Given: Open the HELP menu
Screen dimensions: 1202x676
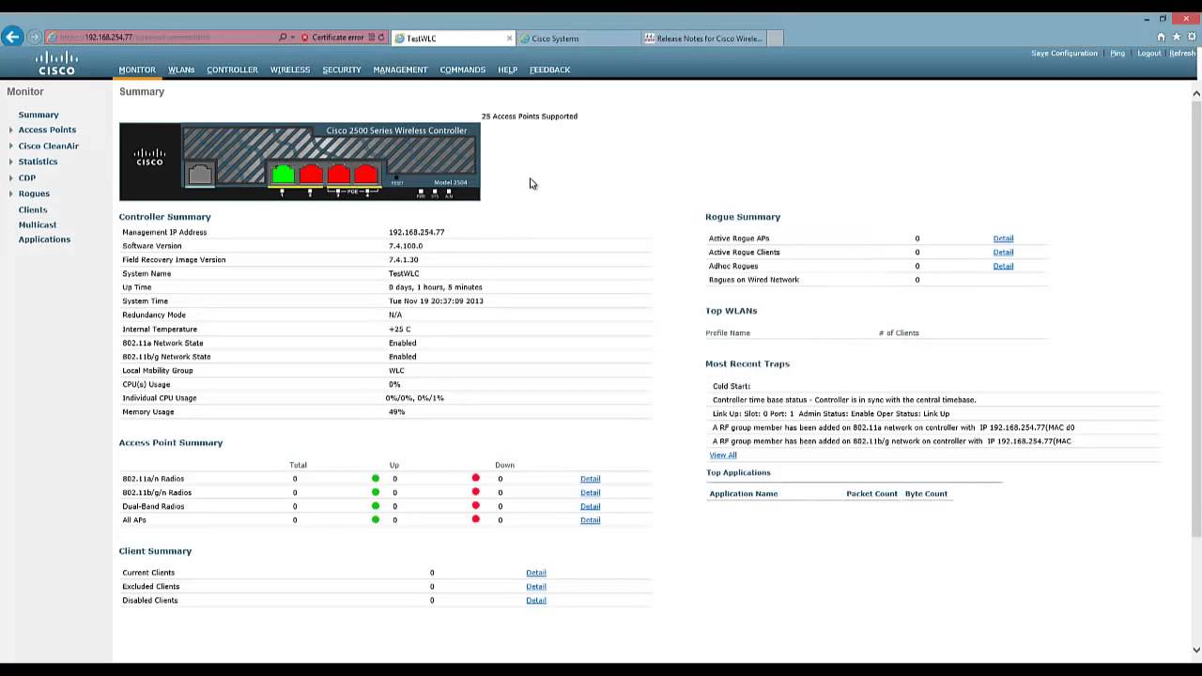Looking at the screenshot, I should pyautogui.click(x=508, y=69).
